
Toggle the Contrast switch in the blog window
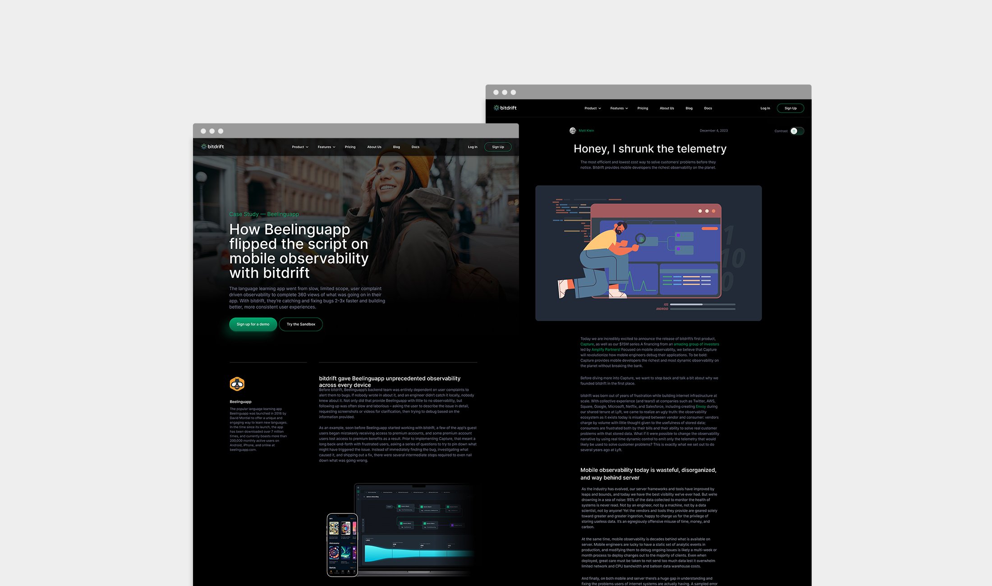[x=797, y=131]
